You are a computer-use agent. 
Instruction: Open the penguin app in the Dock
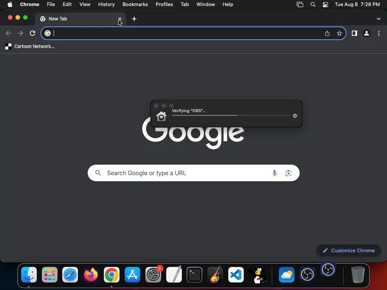(257, 275)
